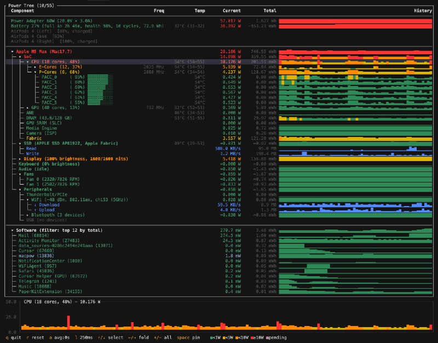Screen dimensions: 438x343
Task: Click the History column header
Action: pyautogui.click(x=423, y=10)
